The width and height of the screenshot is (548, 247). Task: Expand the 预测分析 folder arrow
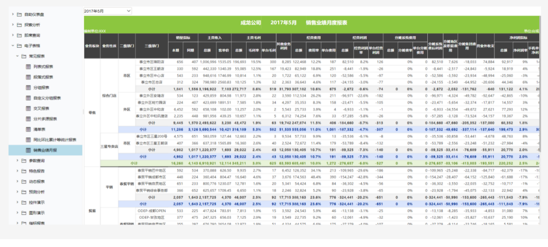17,192
